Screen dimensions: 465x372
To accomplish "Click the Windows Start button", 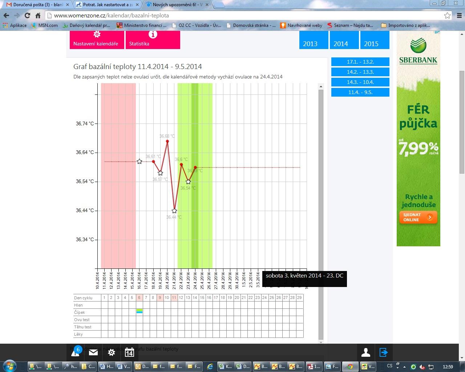I will [10, 365].
